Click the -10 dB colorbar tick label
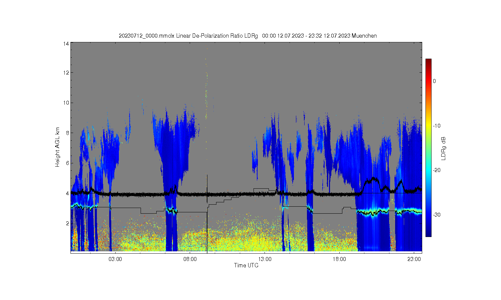The width and height of the screenshot is (501, 300). pyautogui.click(x=437, y=126)
